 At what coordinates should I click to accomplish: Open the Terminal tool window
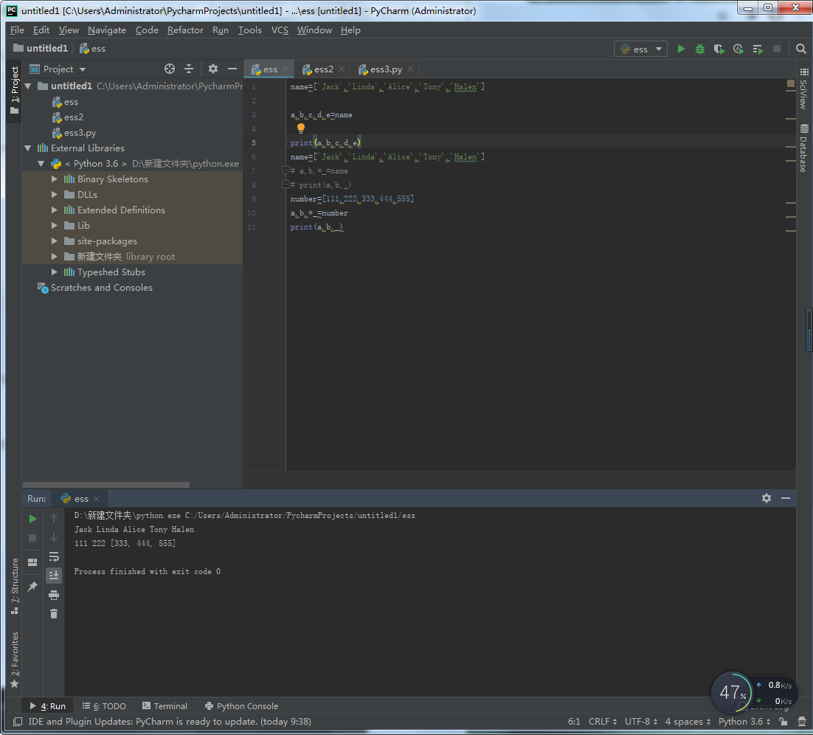(165, 706)
